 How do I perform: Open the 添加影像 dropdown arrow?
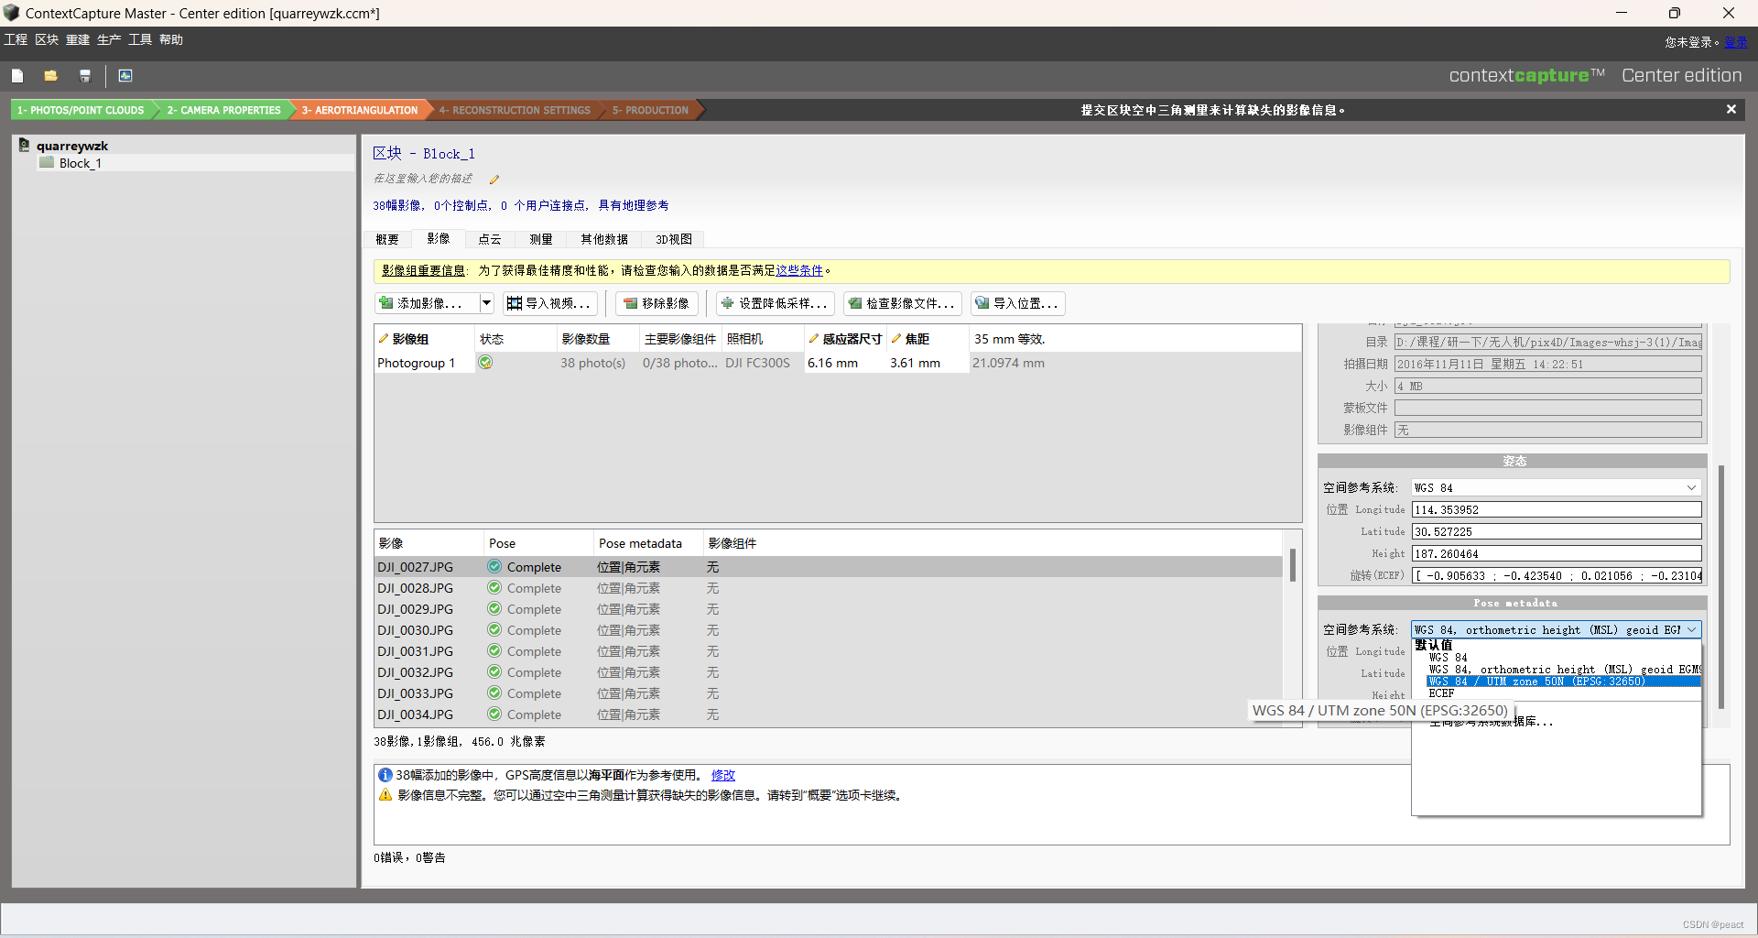pyautogui.click(x=486, y=303)
